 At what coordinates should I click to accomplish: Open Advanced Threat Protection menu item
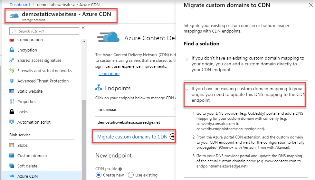pyautogui.click(x=43, y=81)
